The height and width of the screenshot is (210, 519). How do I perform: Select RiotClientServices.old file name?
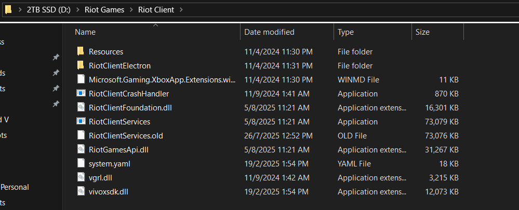(126, 136)
